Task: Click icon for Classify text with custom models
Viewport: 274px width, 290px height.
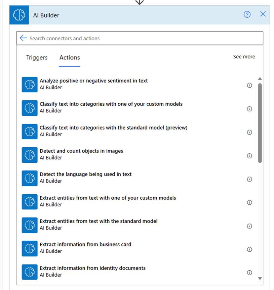Action: tap(30, 108)
